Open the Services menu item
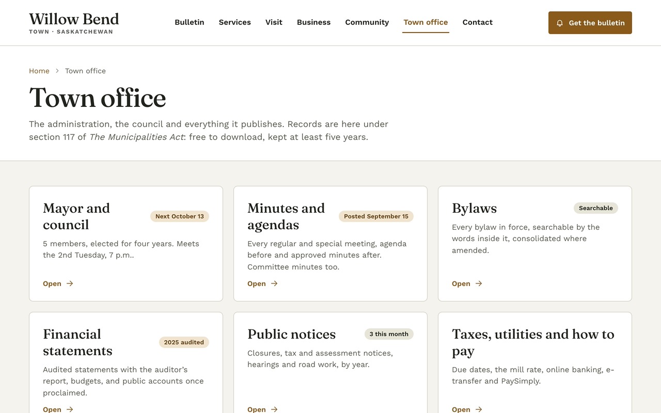The width and height of the screenshot is (661, 413). click(x=235, y=22)
